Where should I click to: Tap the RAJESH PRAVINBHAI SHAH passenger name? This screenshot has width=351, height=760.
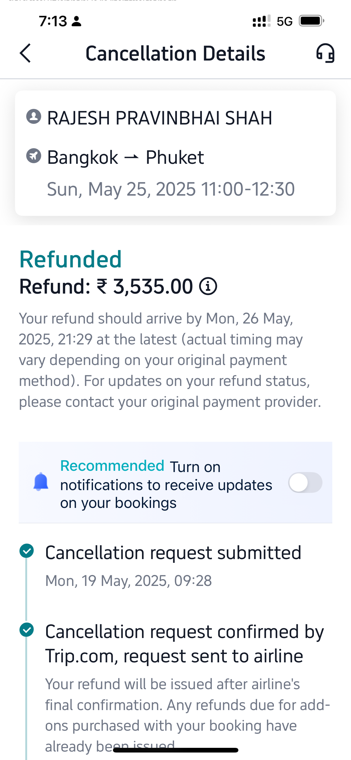(x=159, y=118)
